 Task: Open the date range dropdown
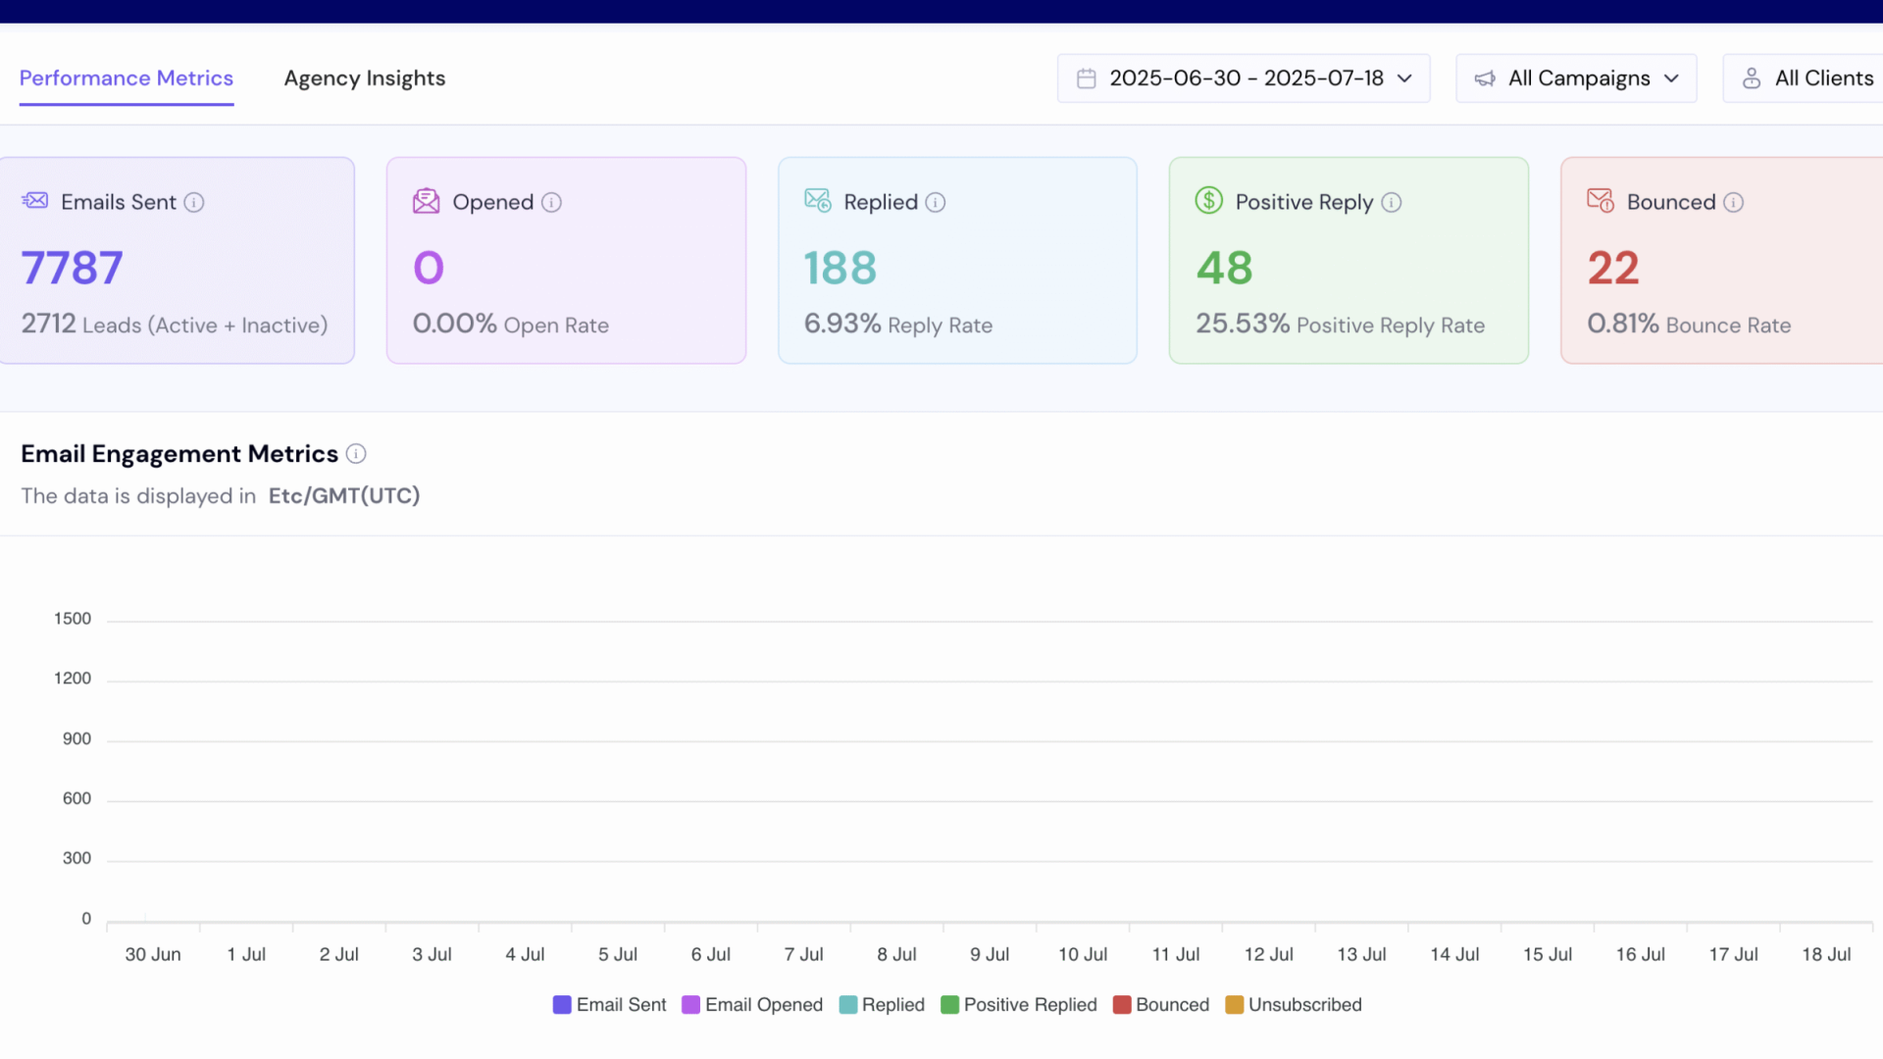[1244, 78]
